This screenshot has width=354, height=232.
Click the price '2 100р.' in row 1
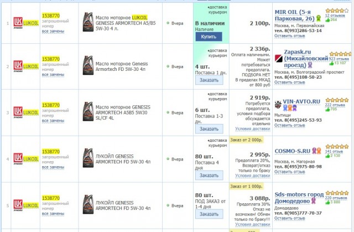pos(260,23)
